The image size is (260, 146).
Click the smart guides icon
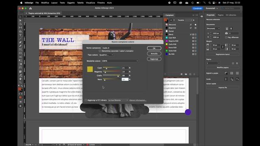click(x=237, y=79)
